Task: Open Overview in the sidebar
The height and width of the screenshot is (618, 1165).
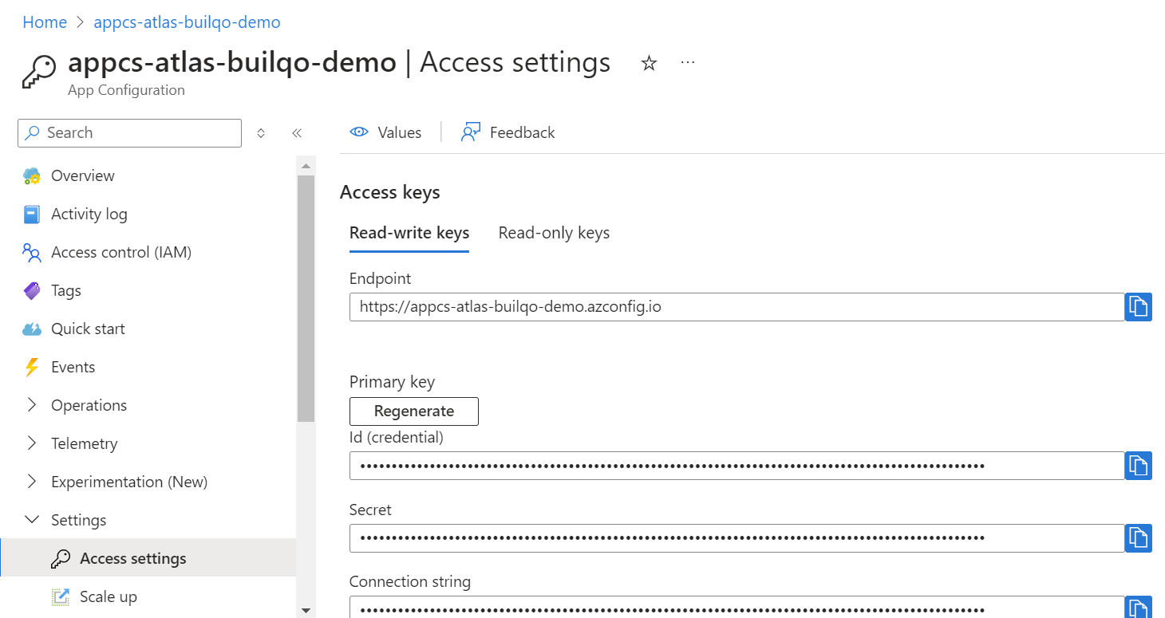Action: coord(82,175)
